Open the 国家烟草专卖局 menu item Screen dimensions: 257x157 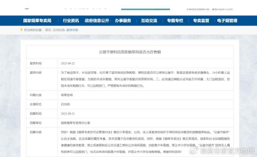(37, 21)
